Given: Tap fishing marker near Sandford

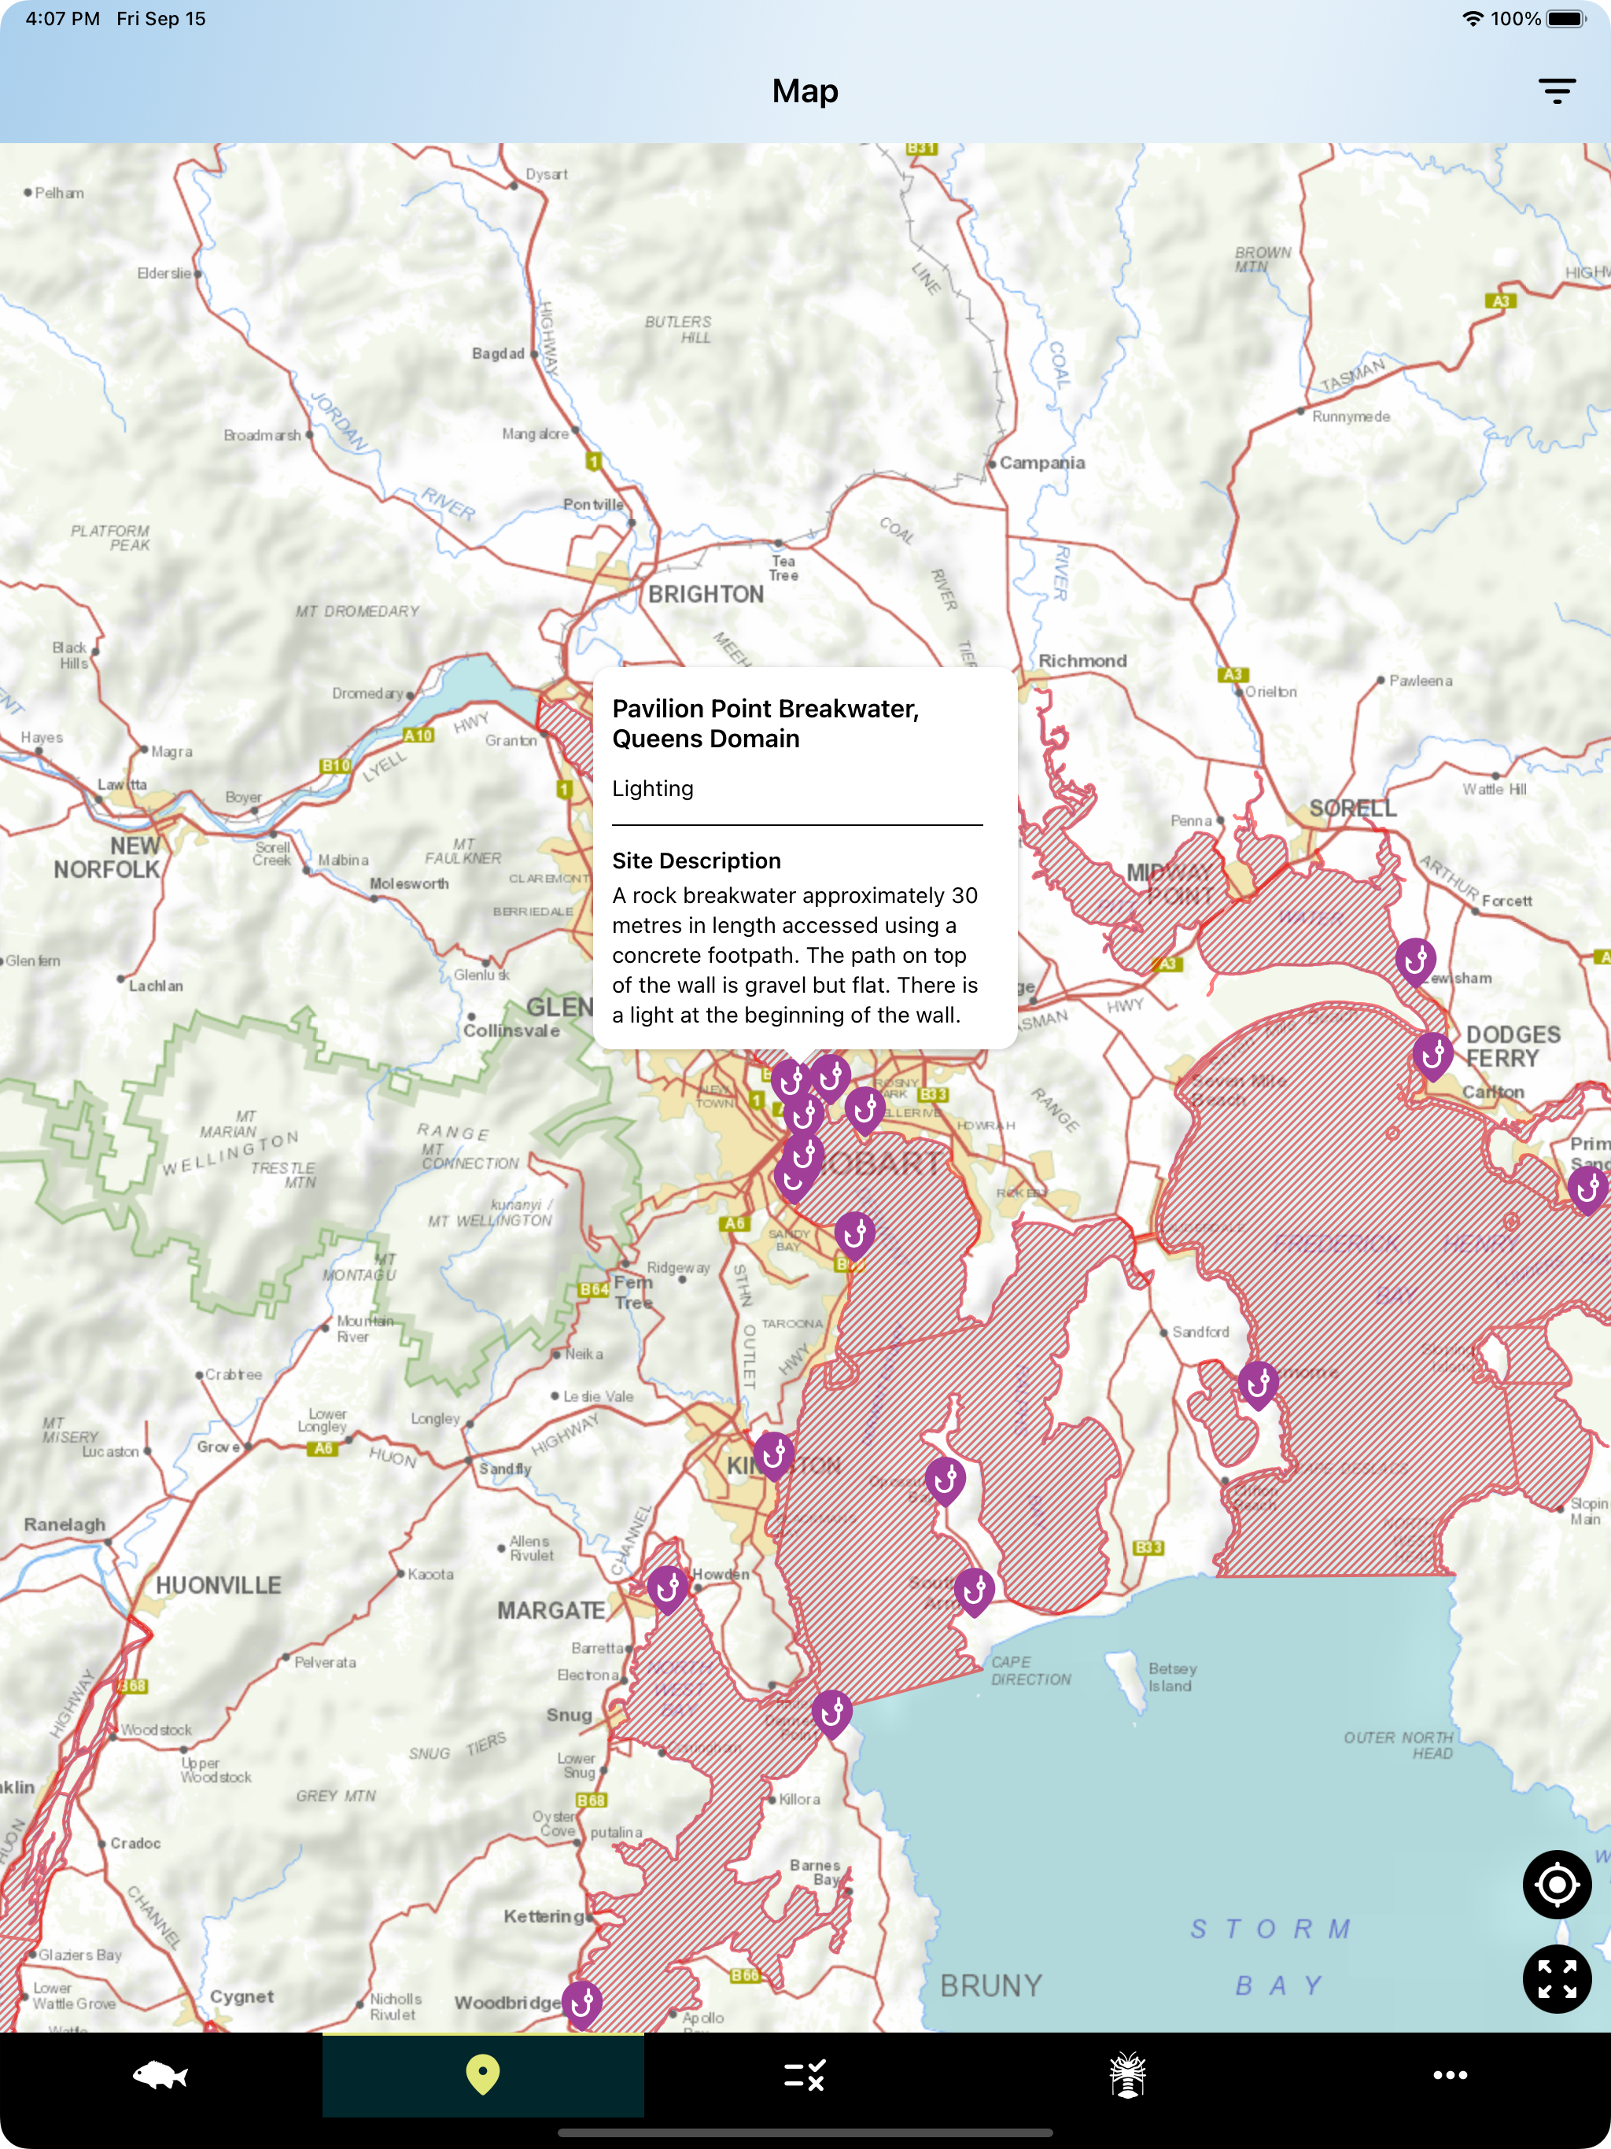Looking at the screenshot, I should [x=1257, y=1384].
